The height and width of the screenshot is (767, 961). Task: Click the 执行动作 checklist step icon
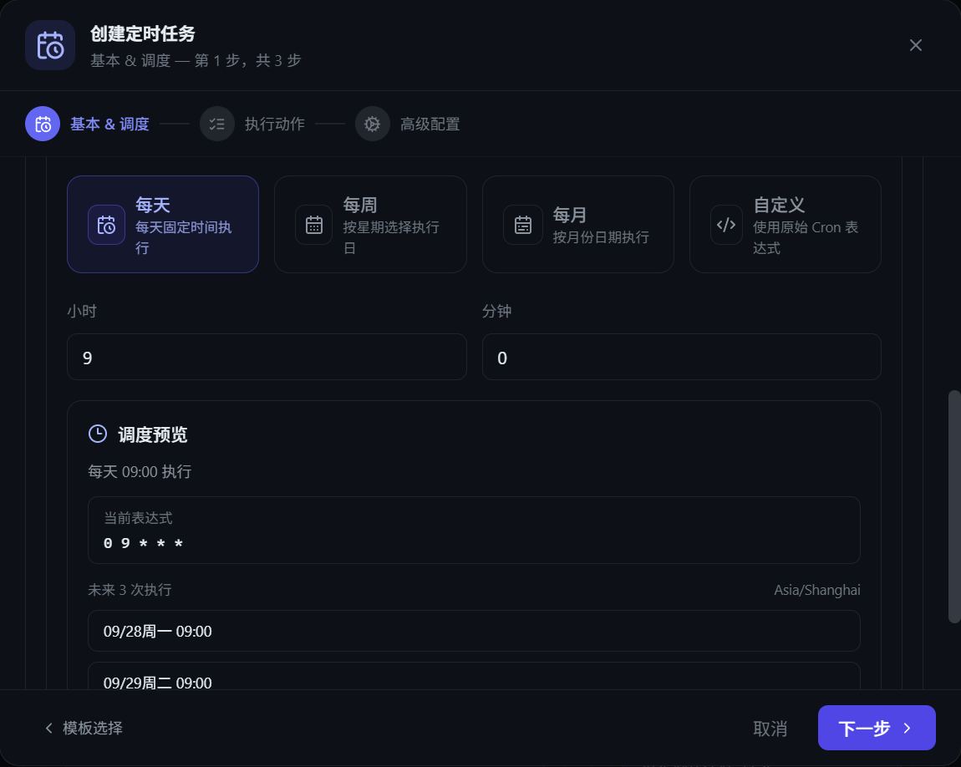(217, 124)
